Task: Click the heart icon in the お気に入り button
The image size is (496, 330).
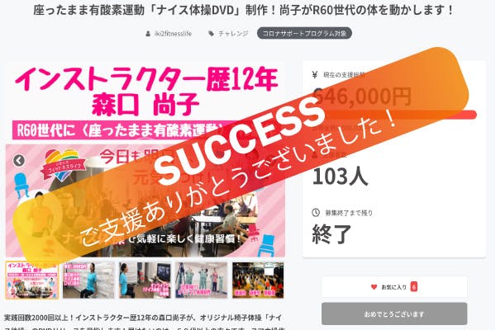Action: (x=374, y=287)
